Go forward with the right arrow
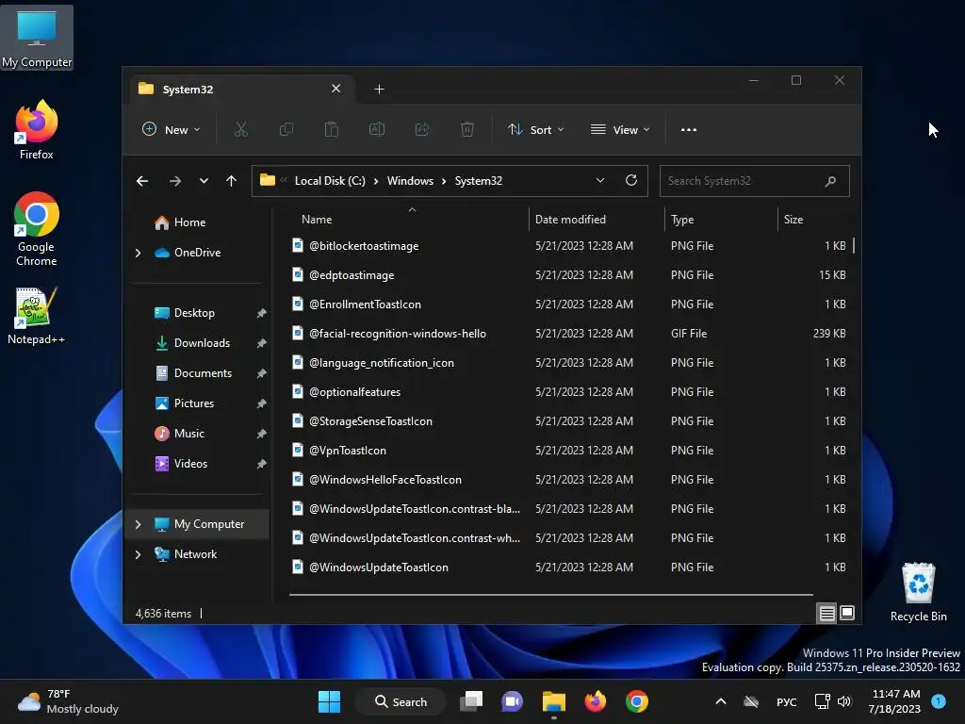Viewport: 965px width, 724px height. click(x=174, y=181)
